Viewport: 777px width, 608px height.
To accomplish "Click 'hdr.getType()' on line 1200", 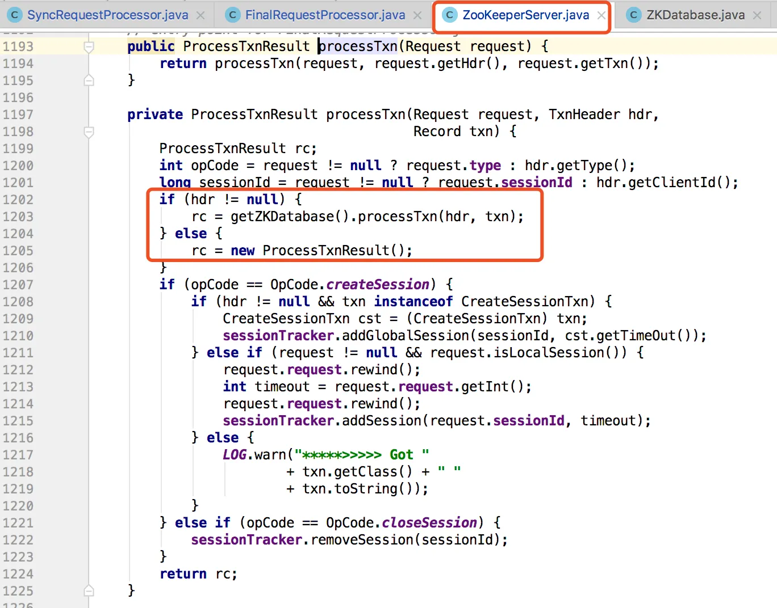I will click(x=576, y=166).
